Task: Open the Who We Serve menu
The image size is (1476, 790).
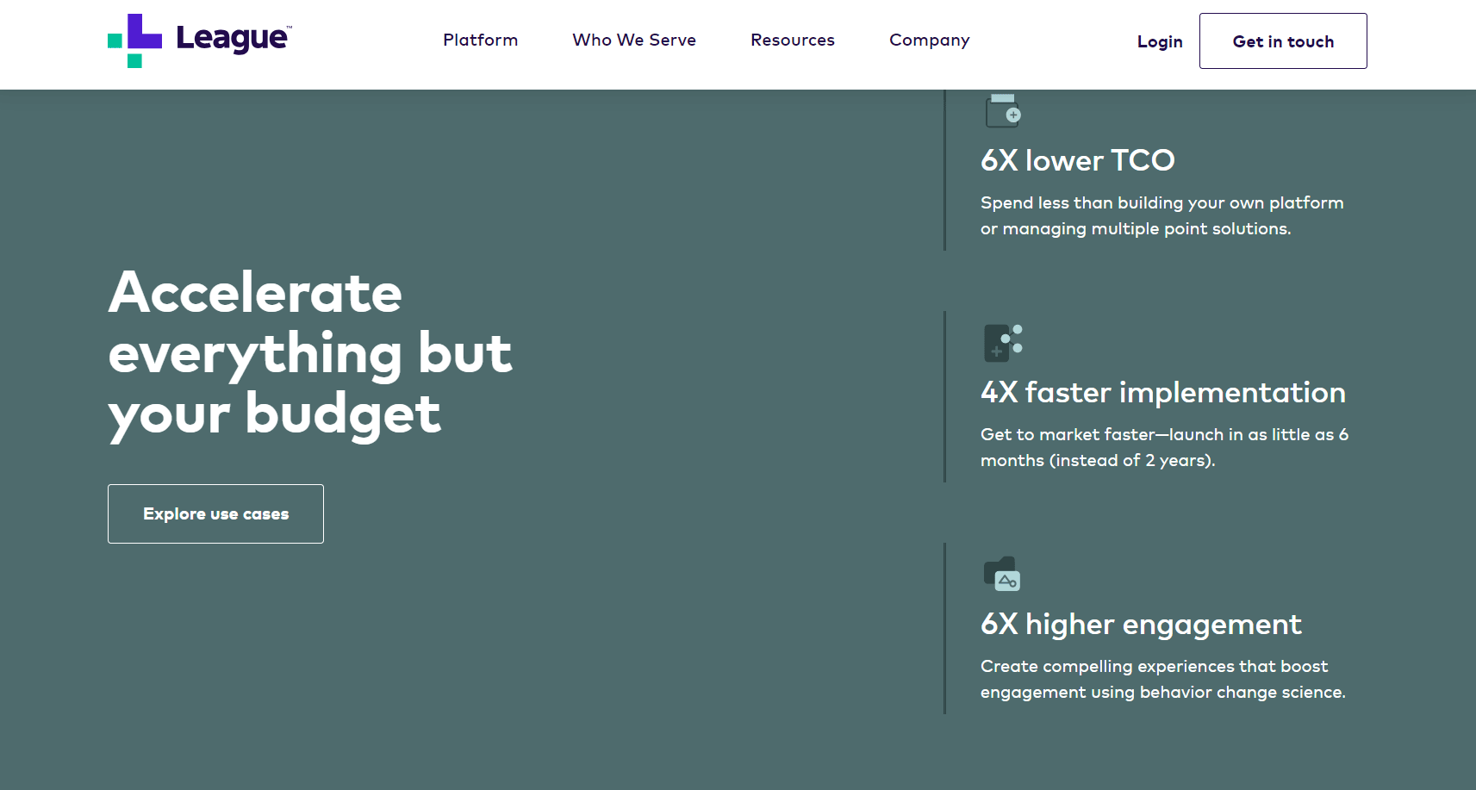Action: pos(634,40)
